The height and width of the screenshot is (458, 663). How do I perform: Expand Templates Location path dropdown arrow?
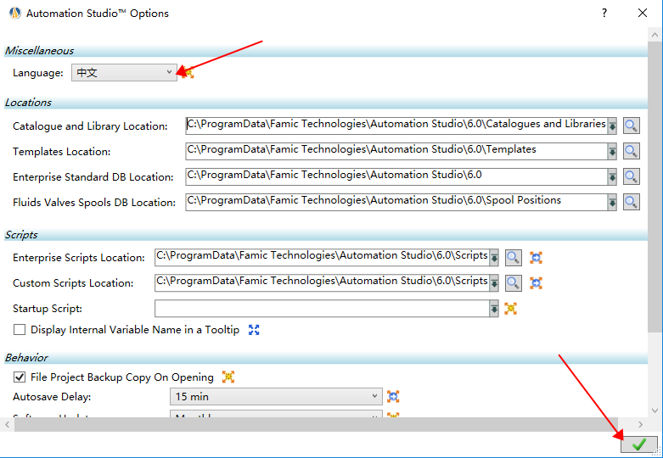tap(612, 151)
